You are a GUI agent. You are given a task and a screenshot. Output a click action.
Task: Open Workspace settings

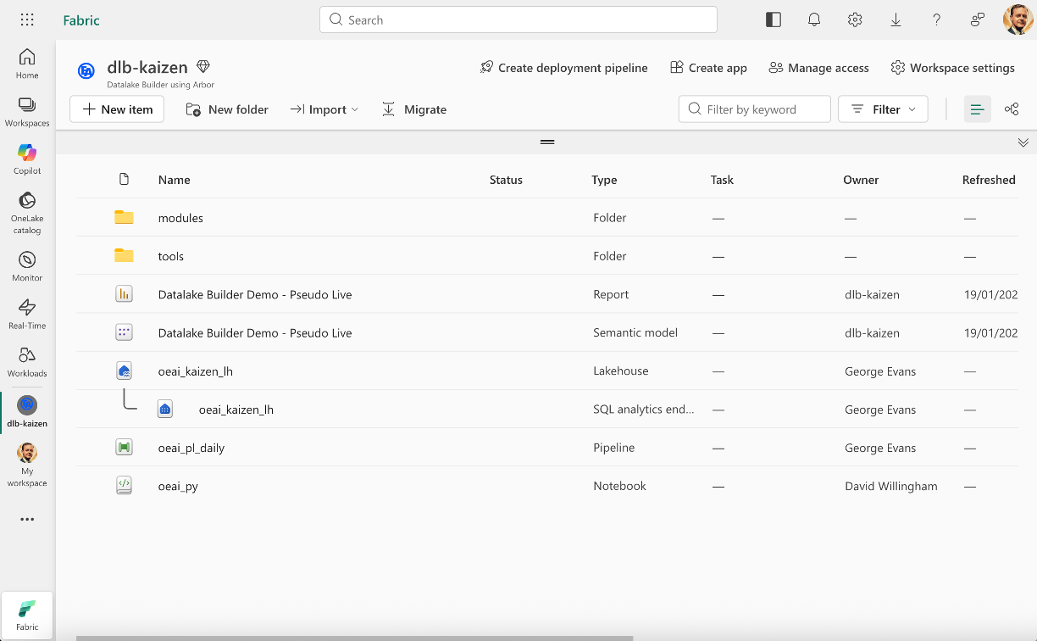point(952,68)
